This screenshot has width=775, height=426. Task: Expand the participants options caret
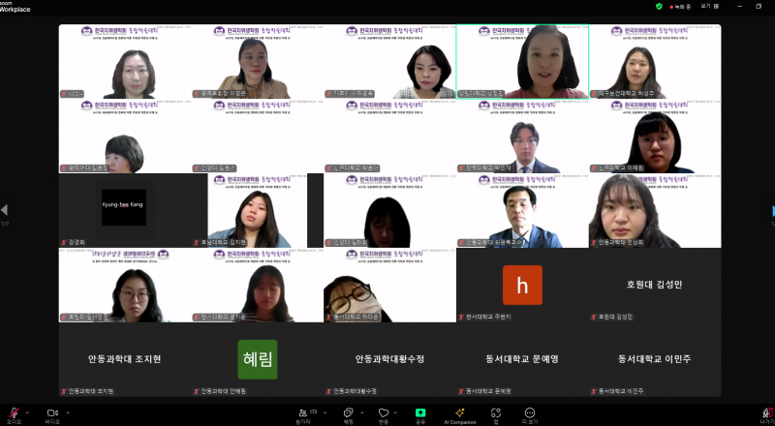coord(325,409)
